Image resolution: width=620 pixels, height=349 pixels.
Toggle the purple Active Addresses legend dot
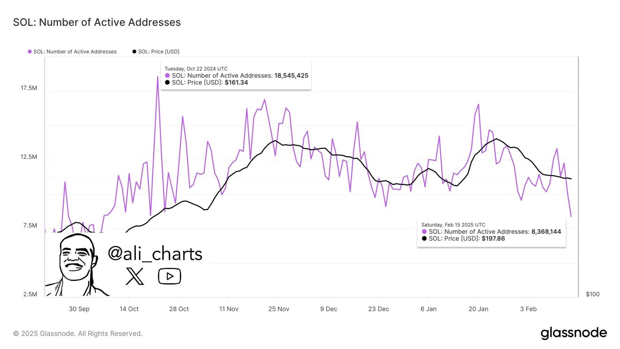(x=30, y=52)
